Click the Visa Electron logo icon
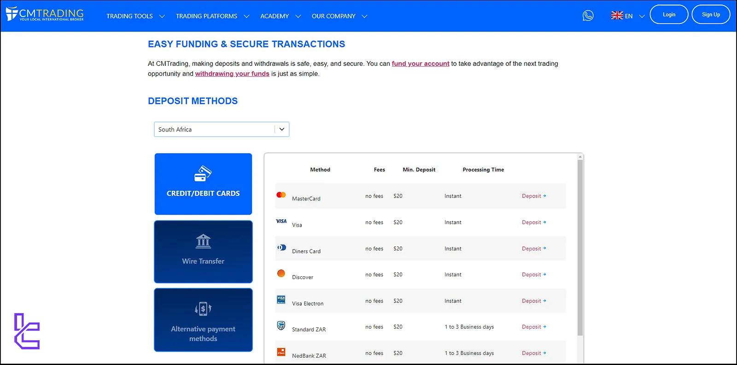737x365 pixels. pos(281,300)
